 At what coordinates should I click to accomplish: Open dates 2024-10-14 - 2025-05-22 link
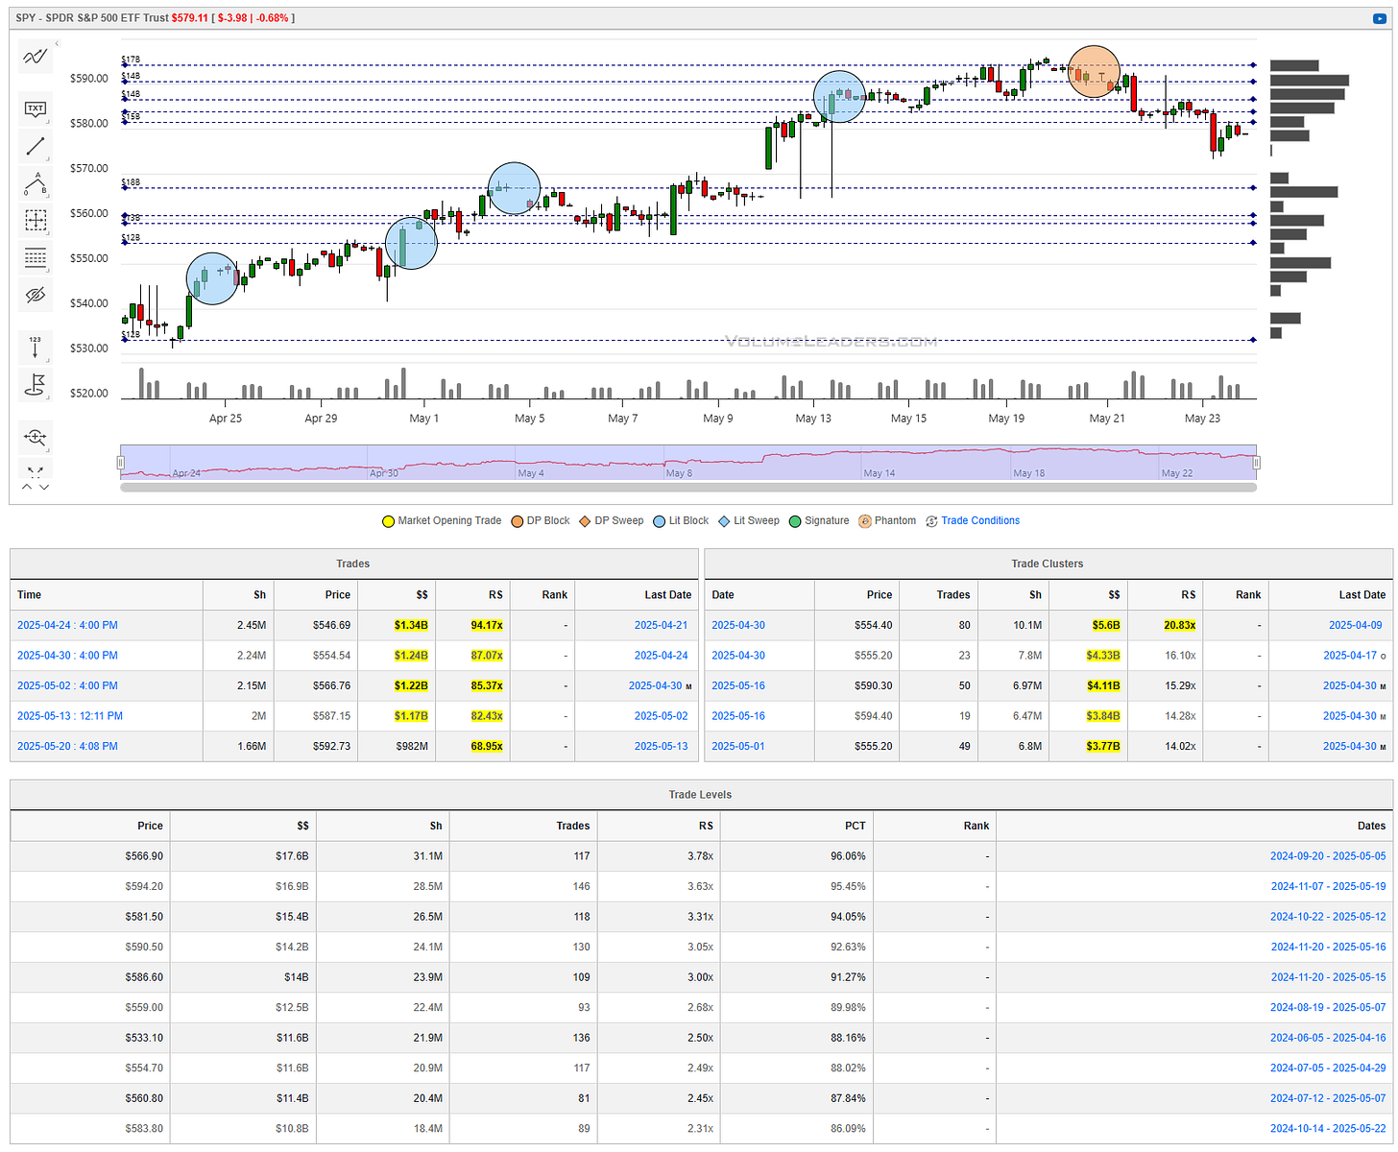coord(1328,1129)
